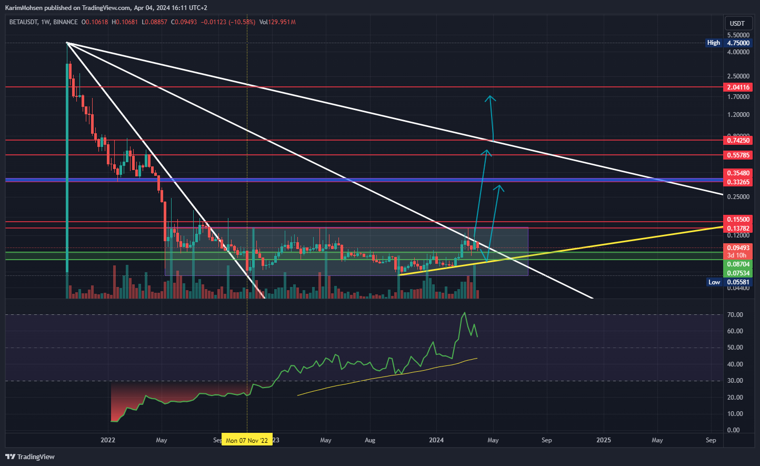Click the 2025 label on time axis
The image size is (760, 466).
point(604,440)
